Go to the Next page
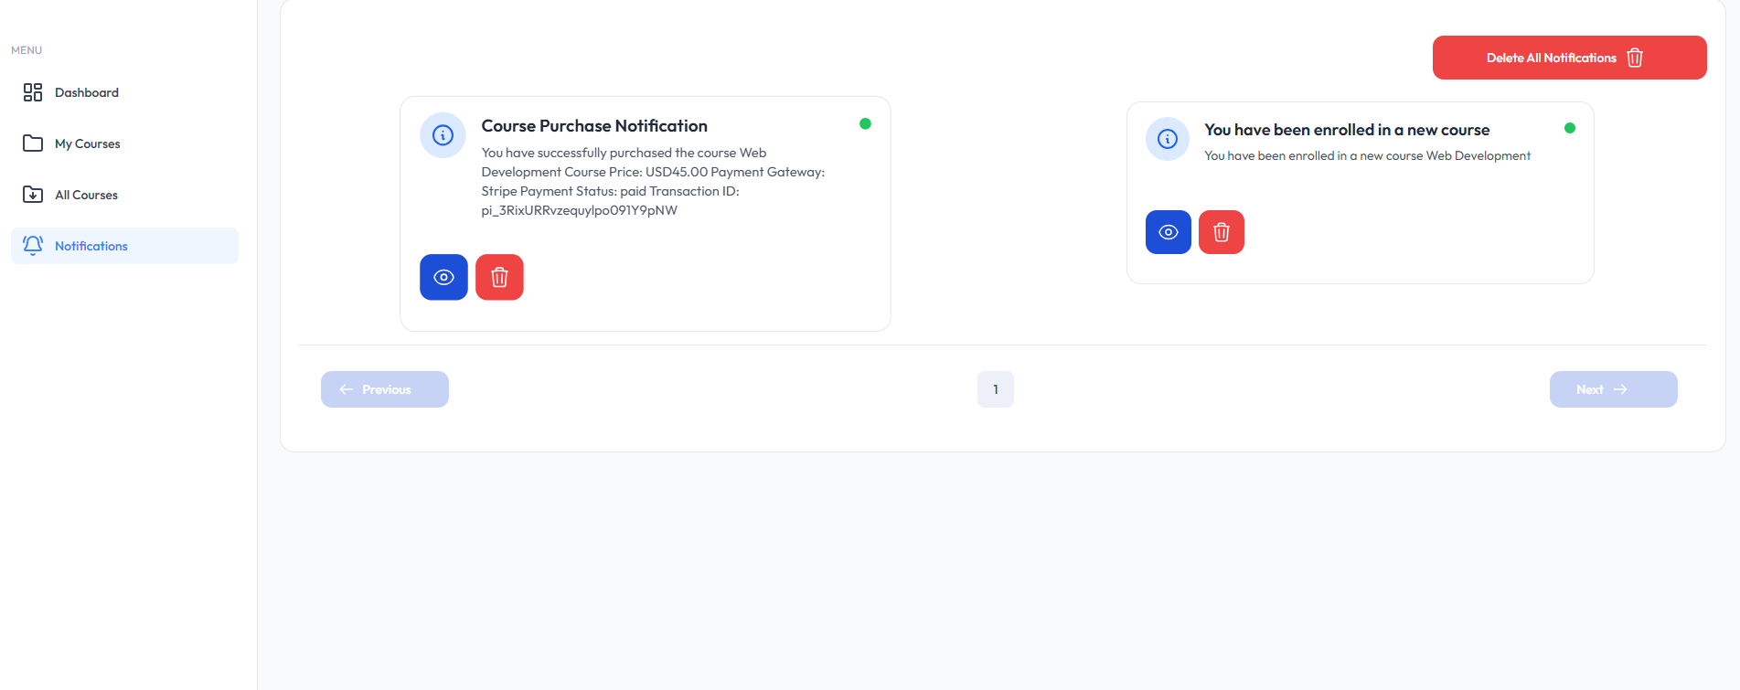Image resolution: width=1740 pixels, height=690 pixels. (1613, 389)
